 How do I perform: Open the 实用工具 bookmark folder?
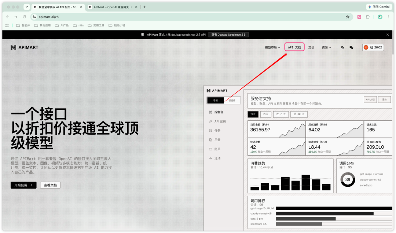click(x=96, y=25)
